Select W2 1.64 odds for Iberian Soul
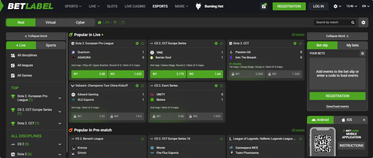 click(x=205, y=74)
